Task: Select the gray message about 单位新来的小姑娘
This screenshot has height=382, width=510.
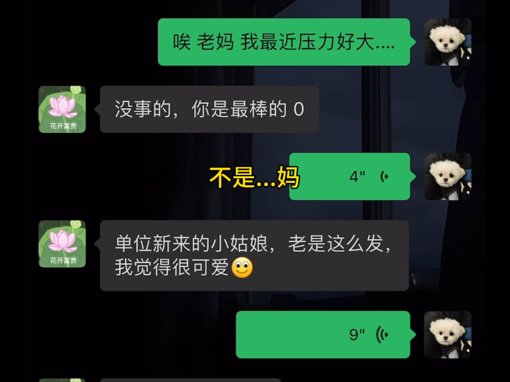Action: tap(255, 256)
